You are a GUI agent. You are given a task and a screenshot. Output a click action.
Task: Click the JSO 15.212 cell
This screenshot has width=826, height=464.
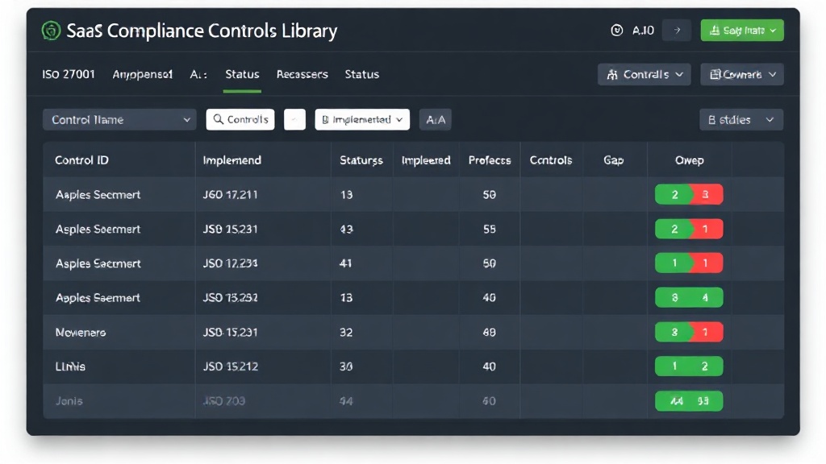click(x=230, y=367)
